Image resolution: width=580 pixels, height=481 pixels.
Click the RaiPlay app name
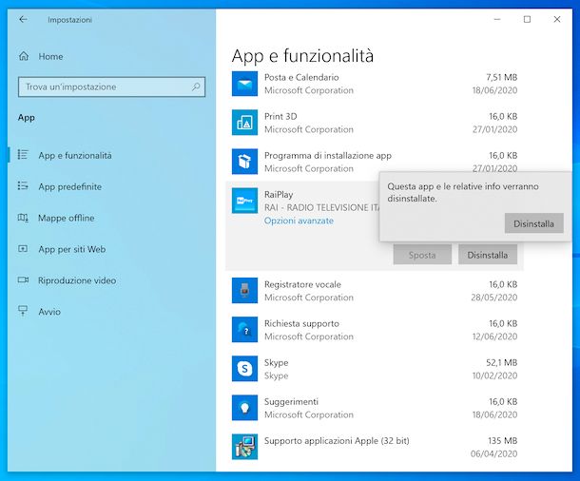[279, 195]
